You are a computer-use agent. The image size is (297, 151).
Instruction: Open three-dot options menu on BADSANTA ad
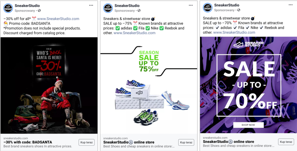(91, 5)
